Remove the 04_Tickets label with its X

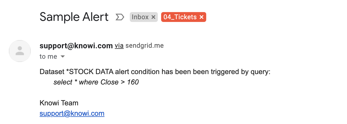click(201, 17)
